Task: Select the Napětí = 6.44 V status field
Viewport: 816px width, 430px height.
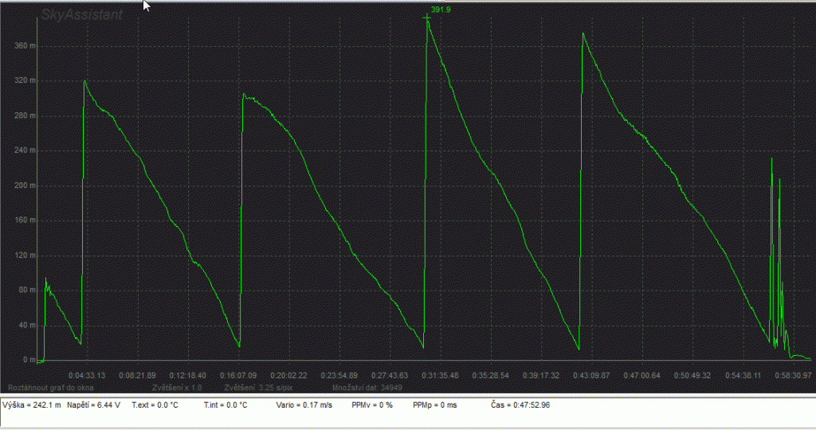Action: (x=93, y=405)
